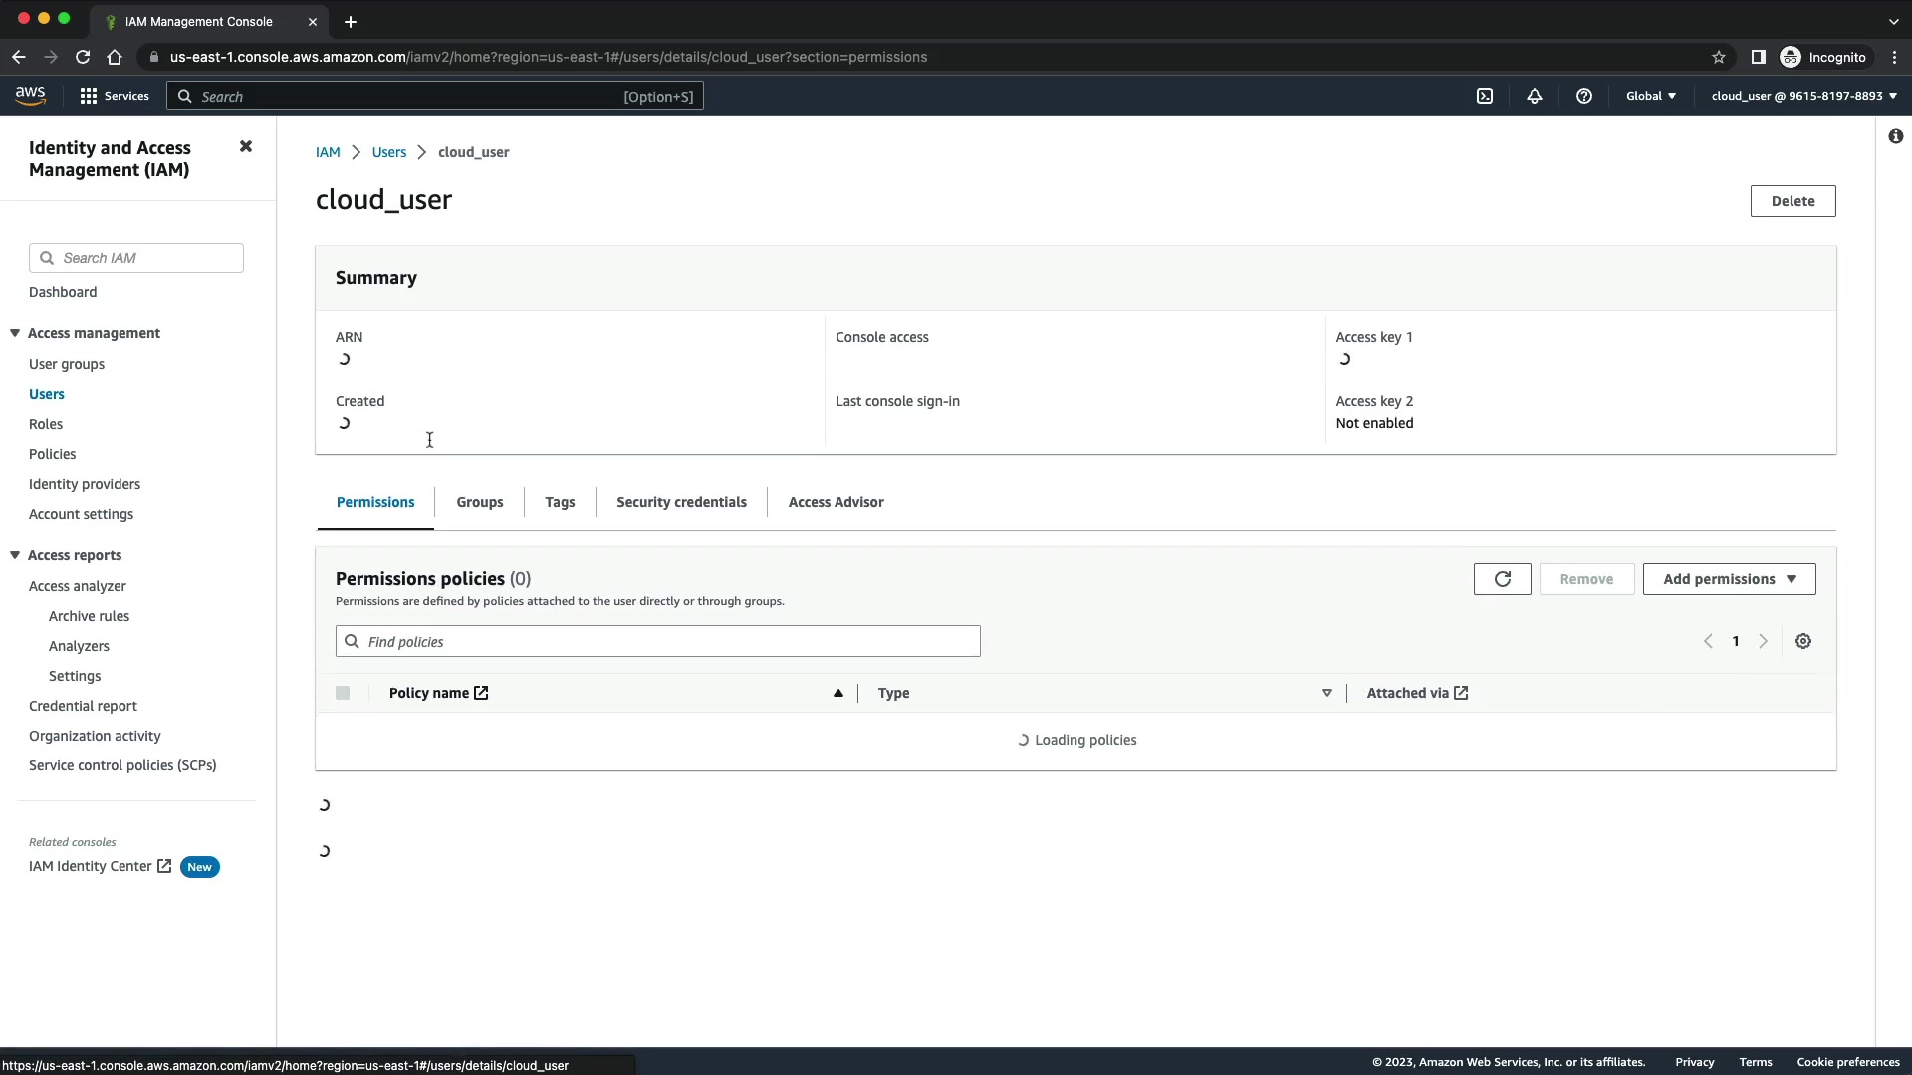The height and width of the screenshot is (1075, 1912).
Task: Open the Services grid menu
Action: 114,96
